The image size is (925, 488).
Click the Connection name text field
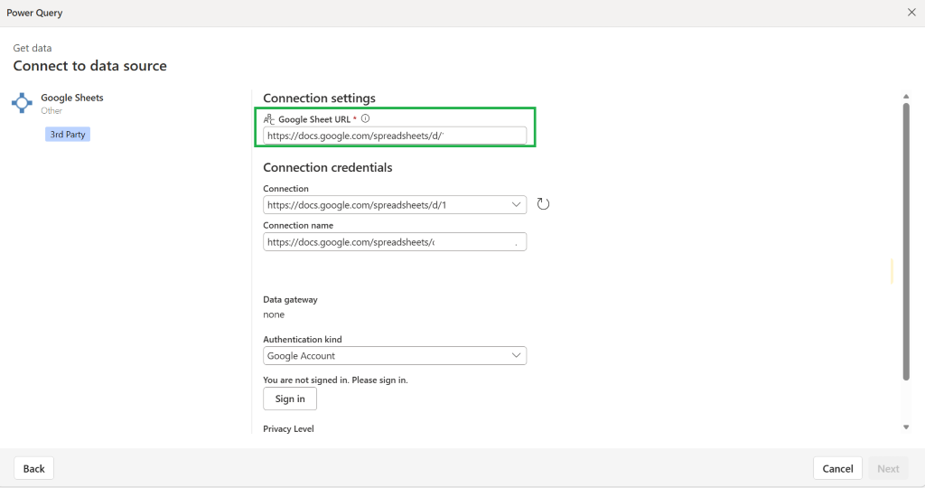pyautogui.click(x=395, y=242)
